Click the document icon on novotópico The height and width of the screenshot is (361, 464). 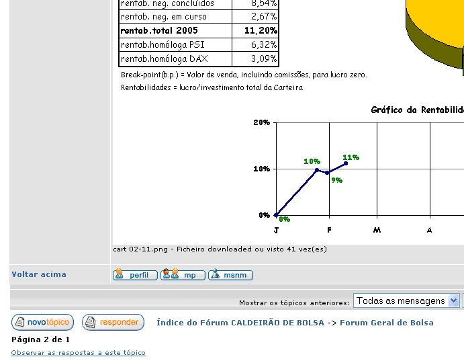point(20,322)
